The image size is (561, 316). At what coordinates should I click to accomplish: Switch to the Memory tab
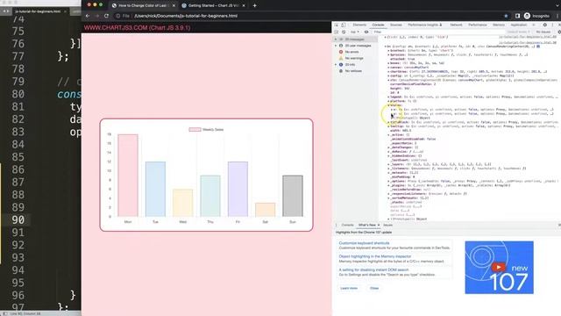tap(499, 25)
